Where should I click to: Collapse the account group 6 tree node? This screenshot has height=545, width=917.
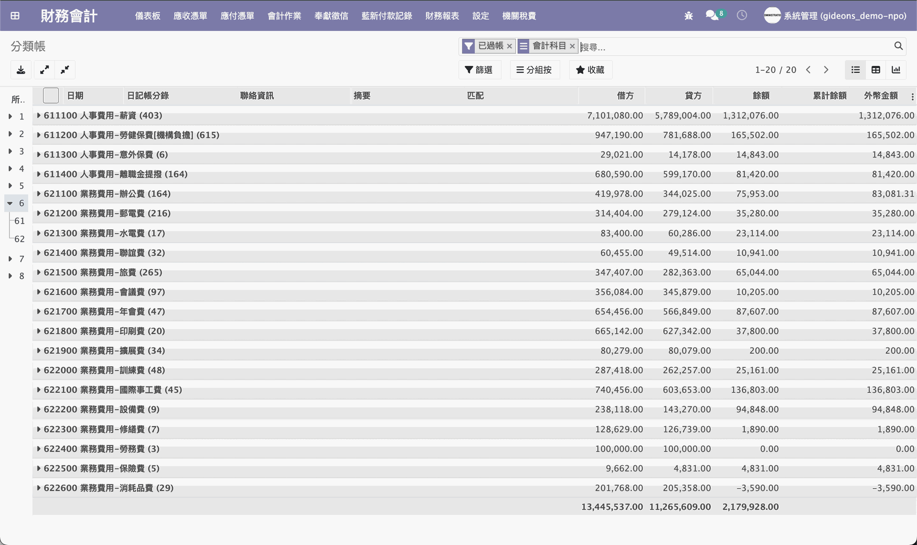pos(10,203)
